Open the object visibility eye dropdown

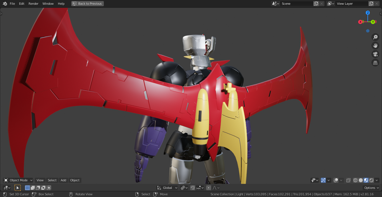pyautogui.click(x=315, y=180)
